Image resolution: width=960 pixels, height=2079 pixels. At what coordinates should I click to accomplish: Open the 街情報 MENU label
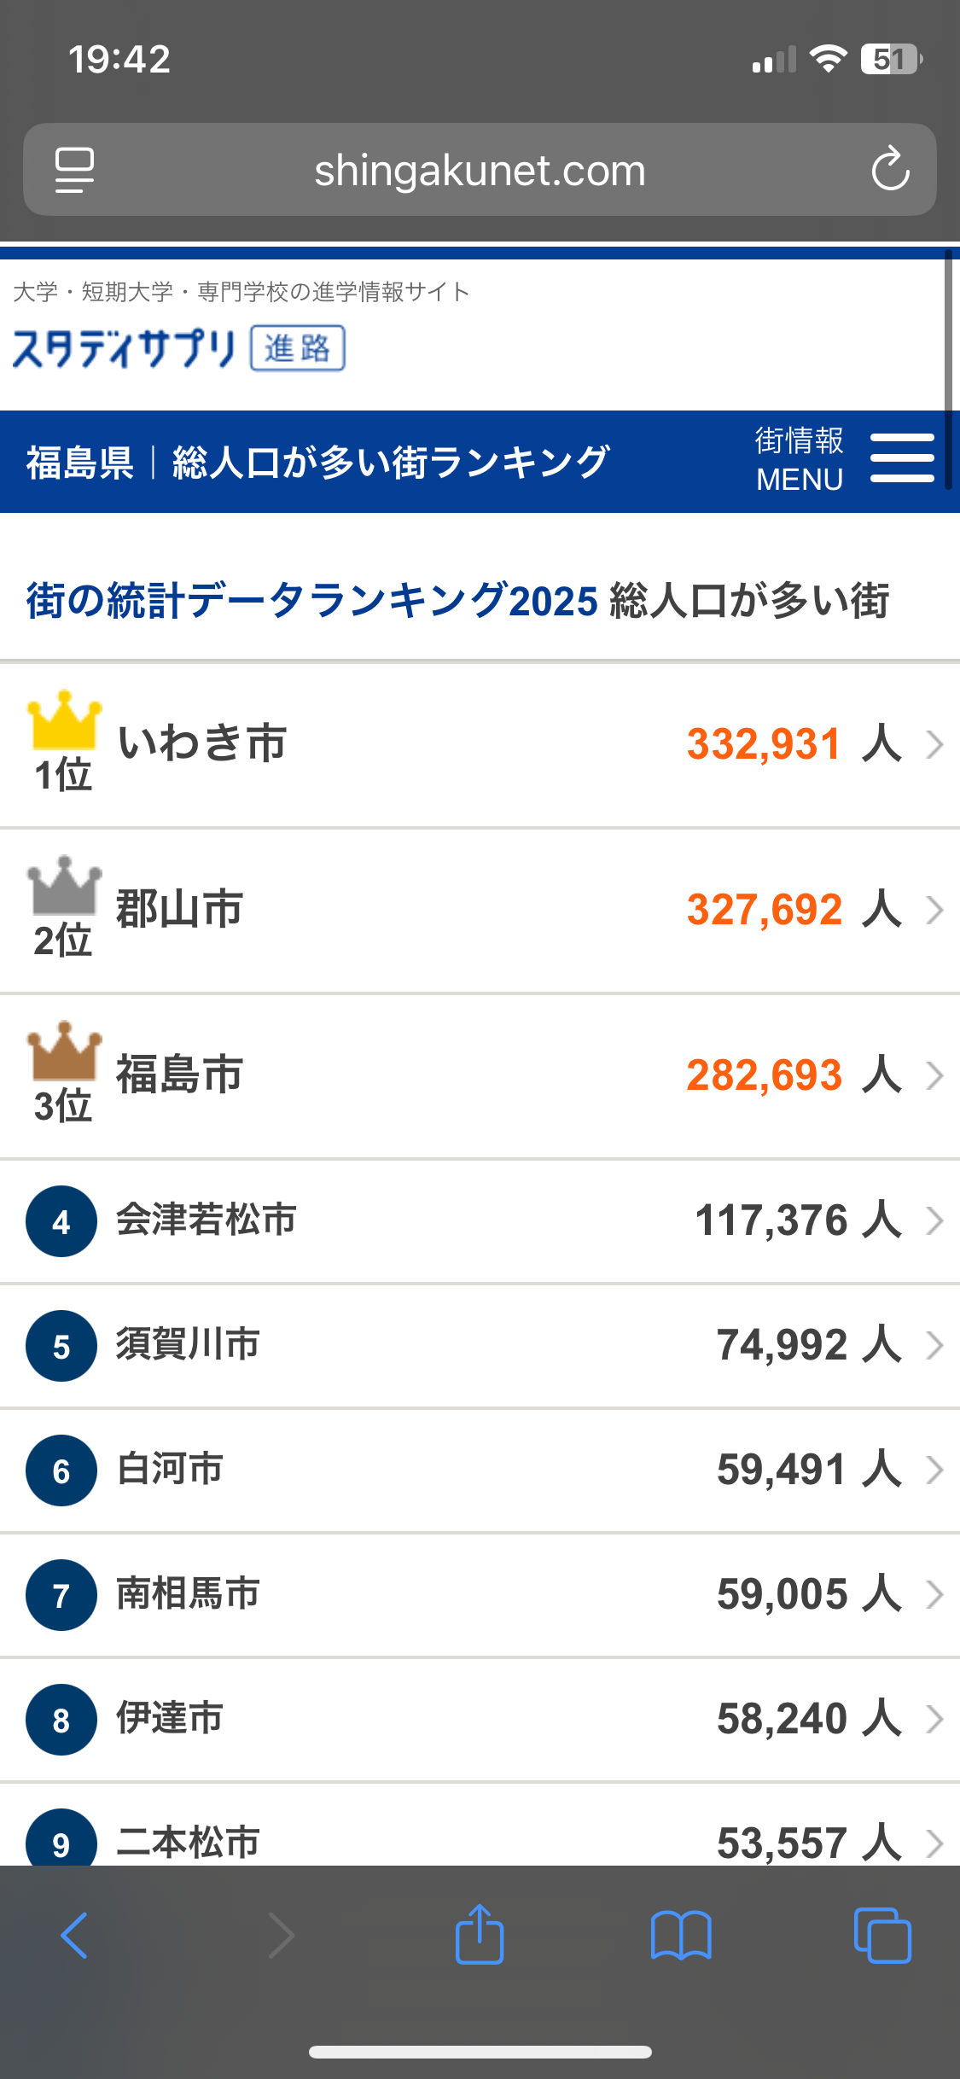point(800,460)
